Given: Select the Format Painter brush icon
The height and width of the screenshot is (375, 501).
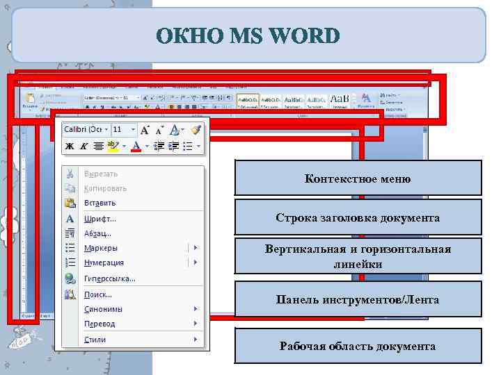Looking at the screenshot, I should (196, 130).
